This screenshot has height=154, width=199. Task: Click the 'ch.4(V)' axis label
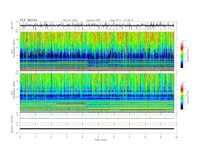12,129
